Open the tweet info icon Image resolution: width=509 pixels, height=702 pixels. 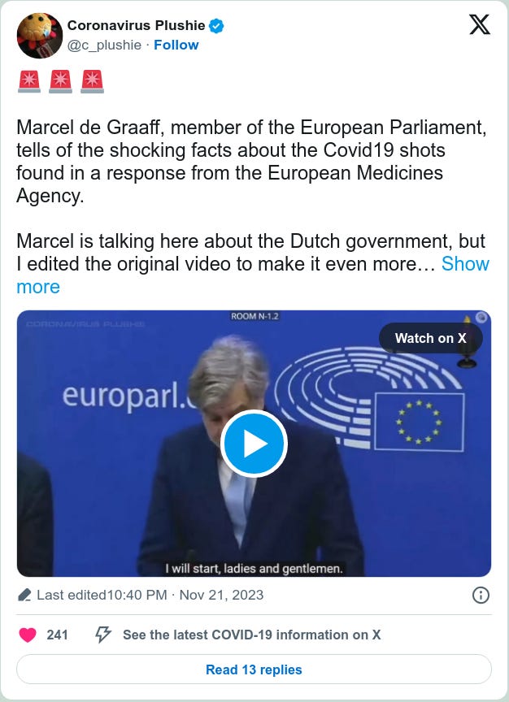click(x=481, y=595)
